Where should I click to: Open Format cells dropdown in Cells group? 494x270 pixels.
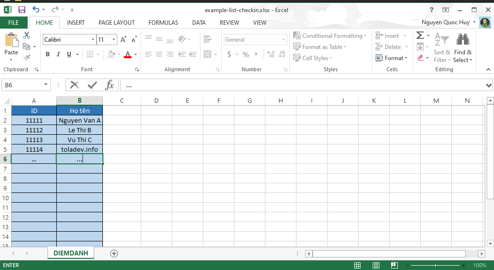pos(392,58)
